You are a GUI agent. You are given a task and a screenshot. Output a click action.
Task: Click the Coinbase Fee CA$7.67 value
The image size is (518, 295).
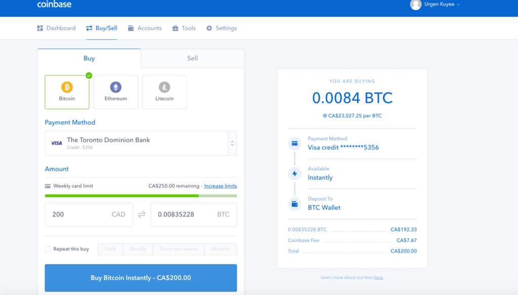(406, 240)
